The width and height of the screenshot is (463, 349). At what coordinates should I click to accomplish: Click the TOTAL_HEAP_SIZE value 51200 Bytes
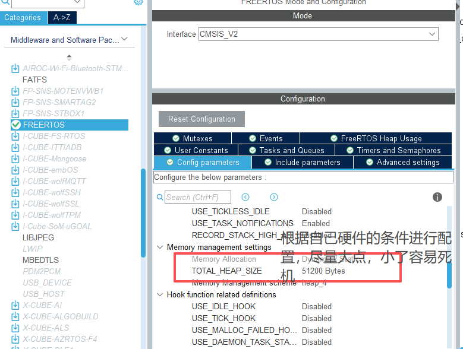click(323, 271)
